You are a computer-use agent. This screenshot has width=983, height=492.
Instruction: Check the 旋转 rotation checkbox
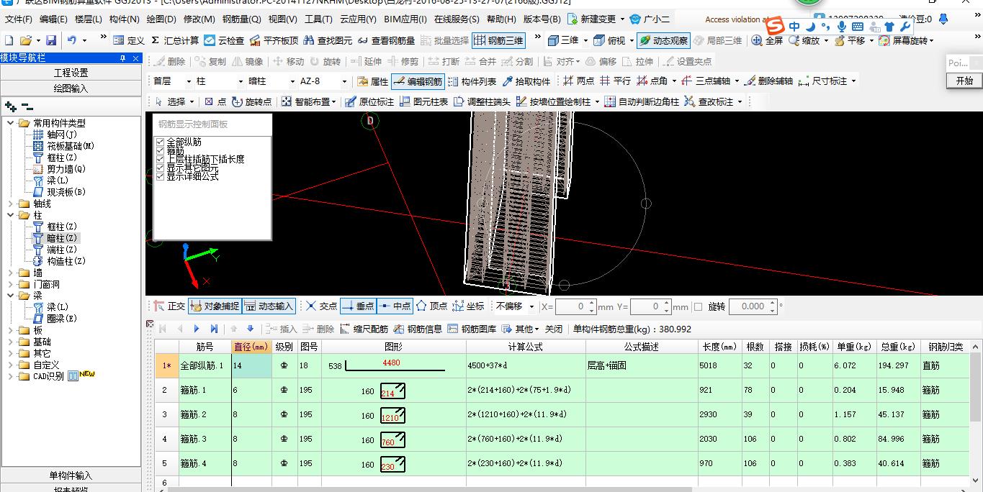pos(698,307)
